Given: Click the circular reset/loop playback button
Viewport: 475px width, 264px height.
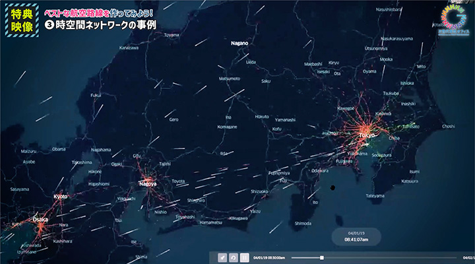Looking at the screenshot, I should [234, 257].
